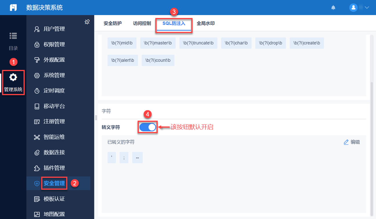The image size is (376, 219).
Task: Click the \b(?i)create\b keyword tag
Action: (307, 43)
